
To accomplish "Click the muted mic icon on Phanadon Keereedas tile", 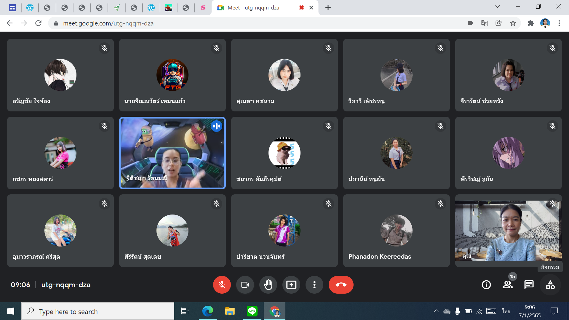I will (440, 204).
